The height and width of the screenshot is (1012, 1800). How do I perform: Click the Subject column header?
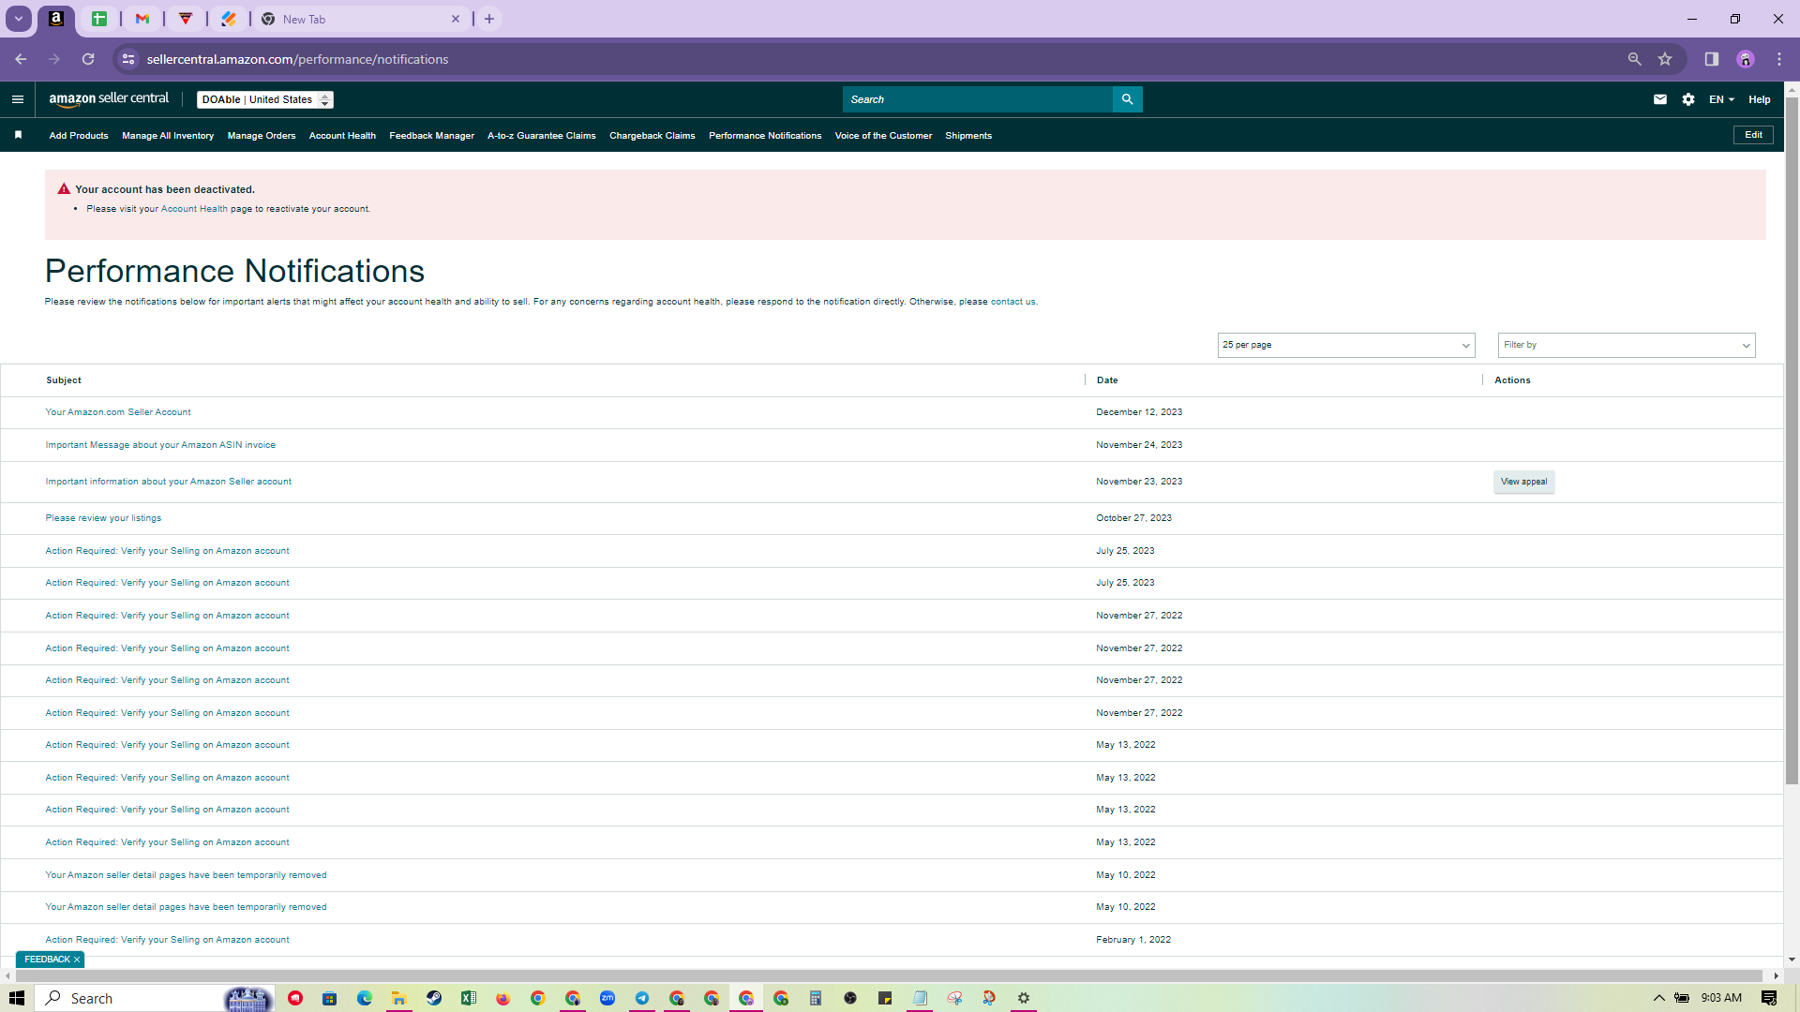click(x=64, y=380)
